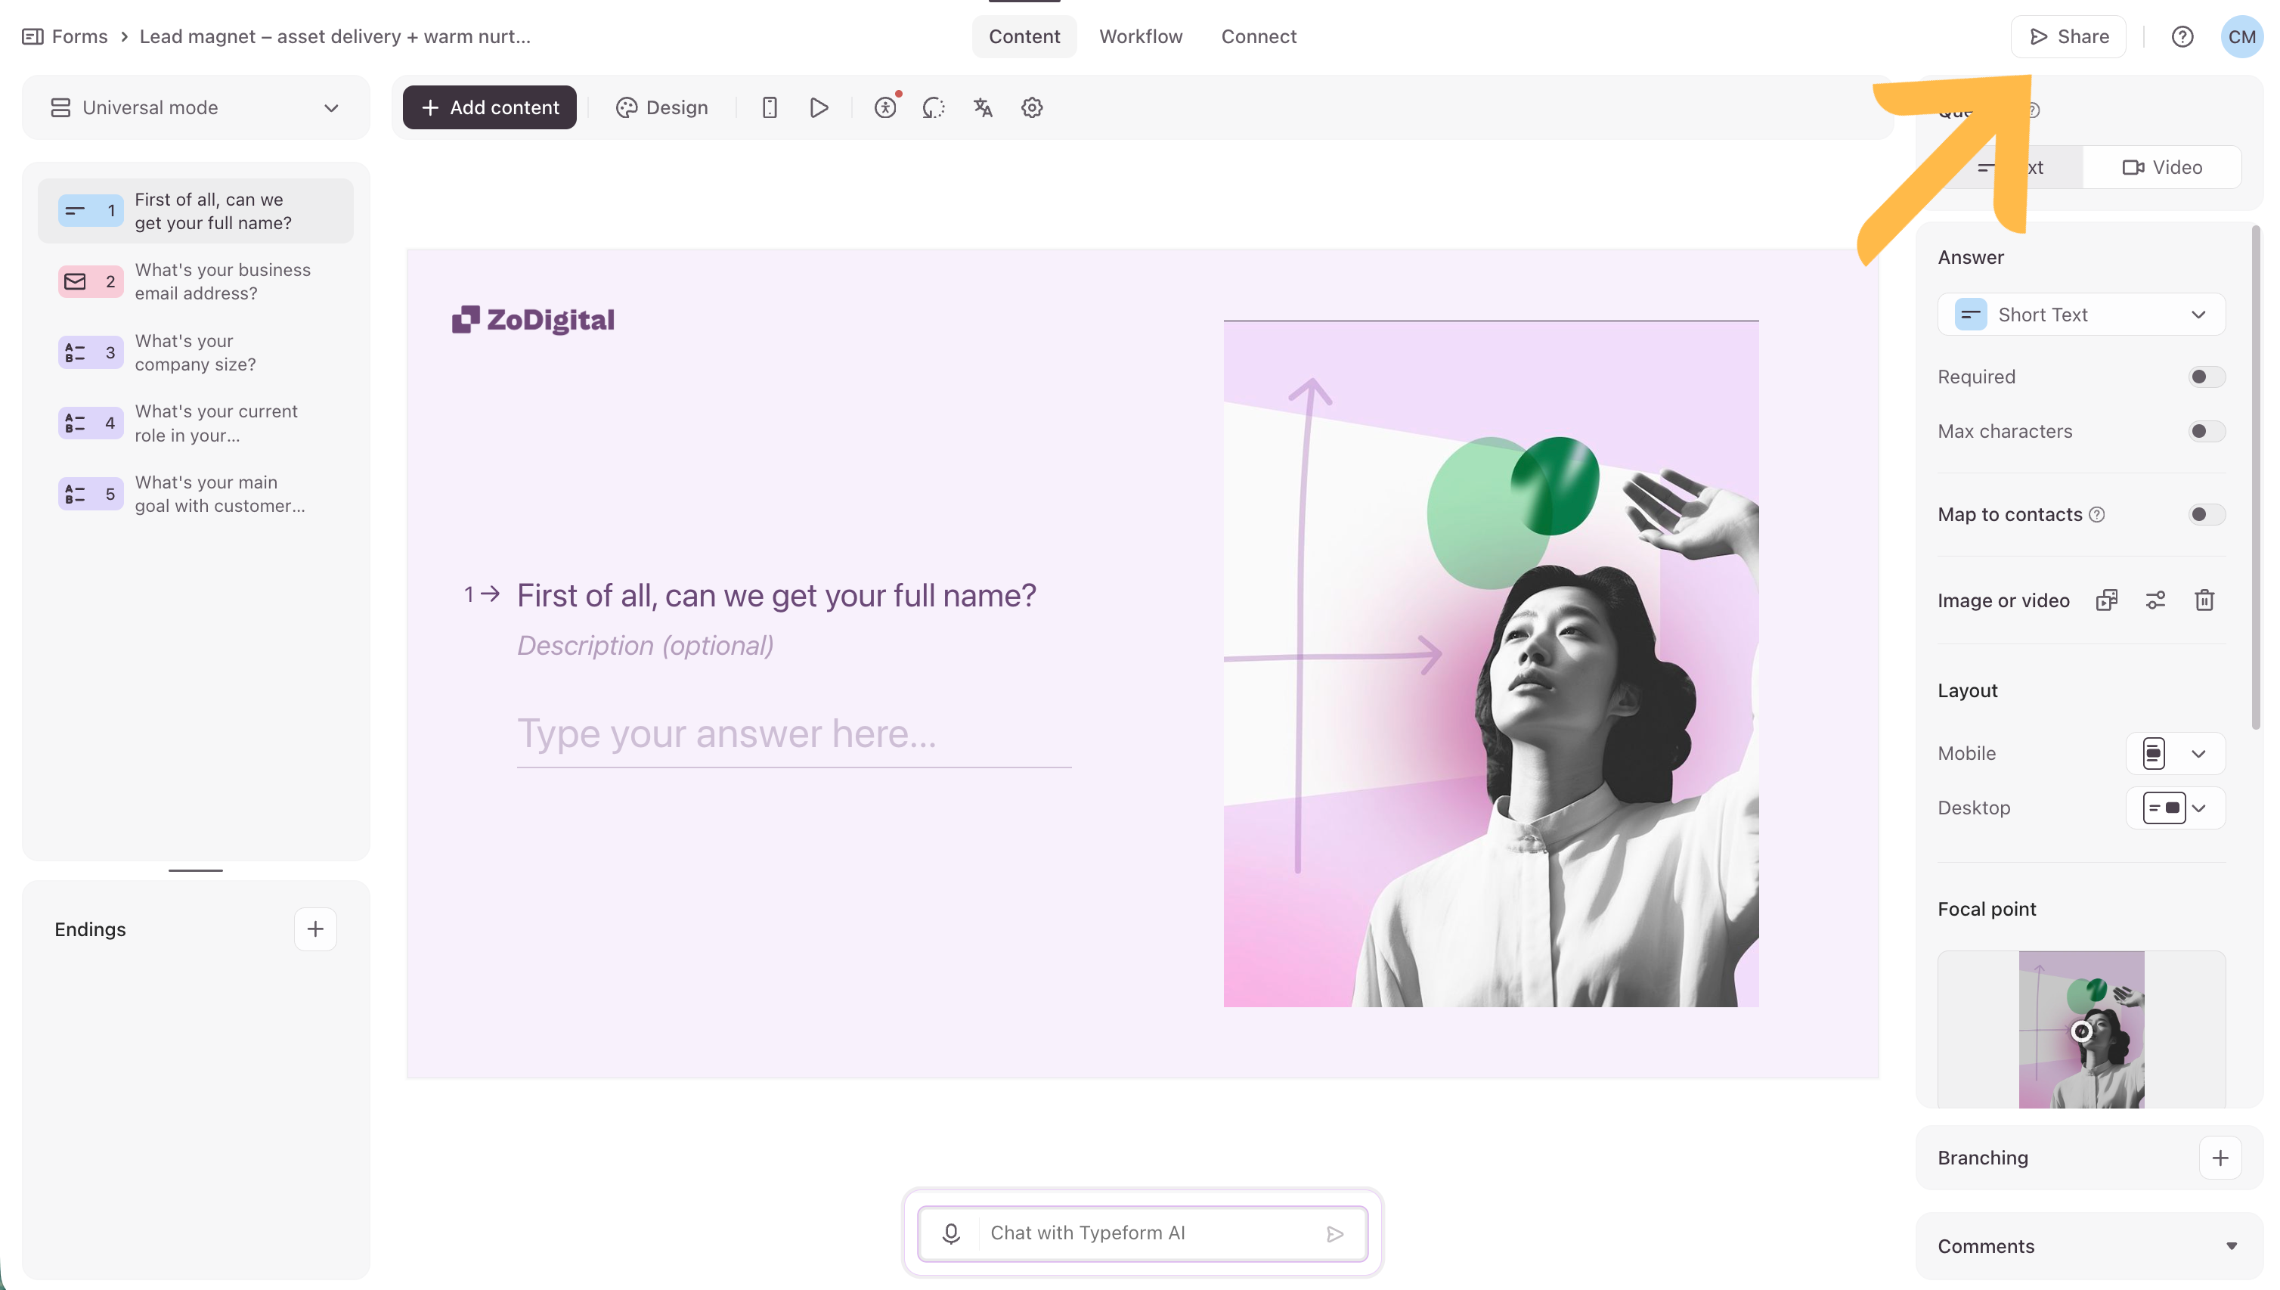
Task: Open the accessibility checker icon
Action: [885, 107]
